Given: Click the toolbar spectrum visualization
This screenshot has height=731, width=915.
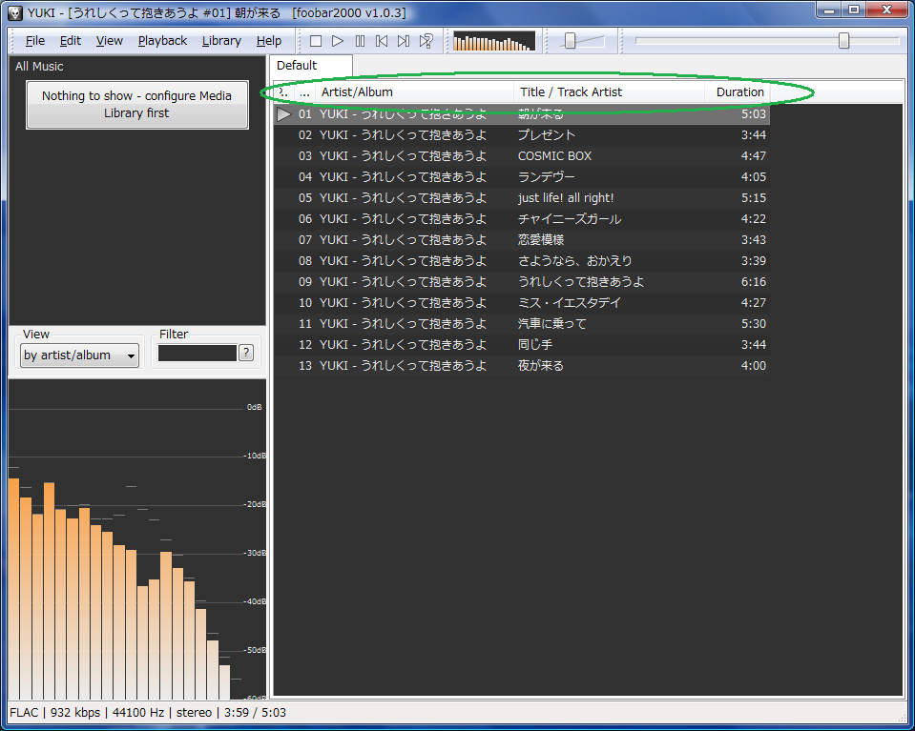Looking at the screenshot, I should coord(493,41).
